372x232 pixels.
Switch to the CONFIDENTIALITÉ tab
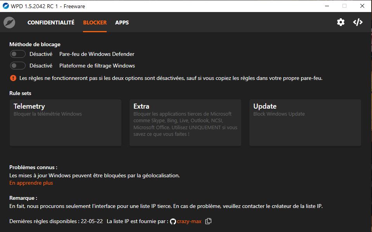[51, 23]
